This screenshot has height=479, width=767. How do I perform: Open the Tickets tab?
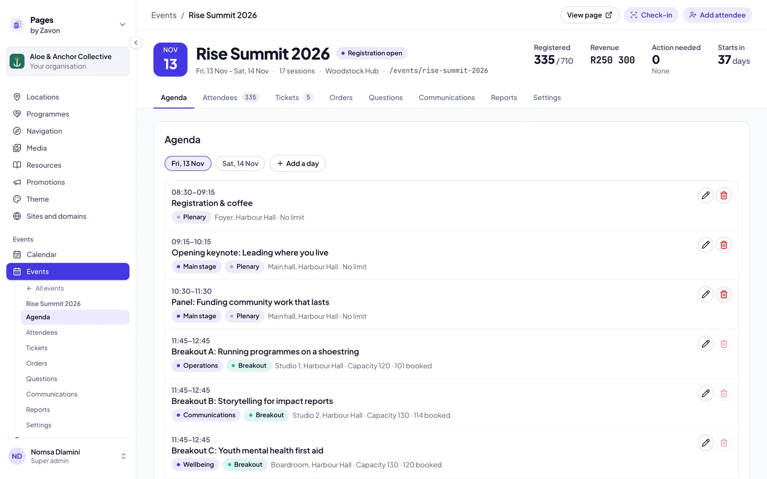tap(294, 97)
